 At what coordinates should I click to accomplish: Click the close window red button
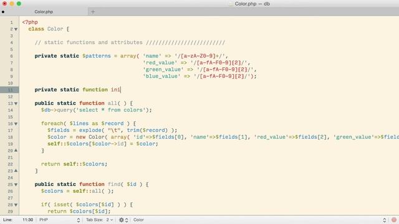point(4,4)
